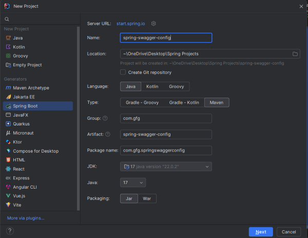Switch language to Kotlin
The image size is (308, 238).
151,86
